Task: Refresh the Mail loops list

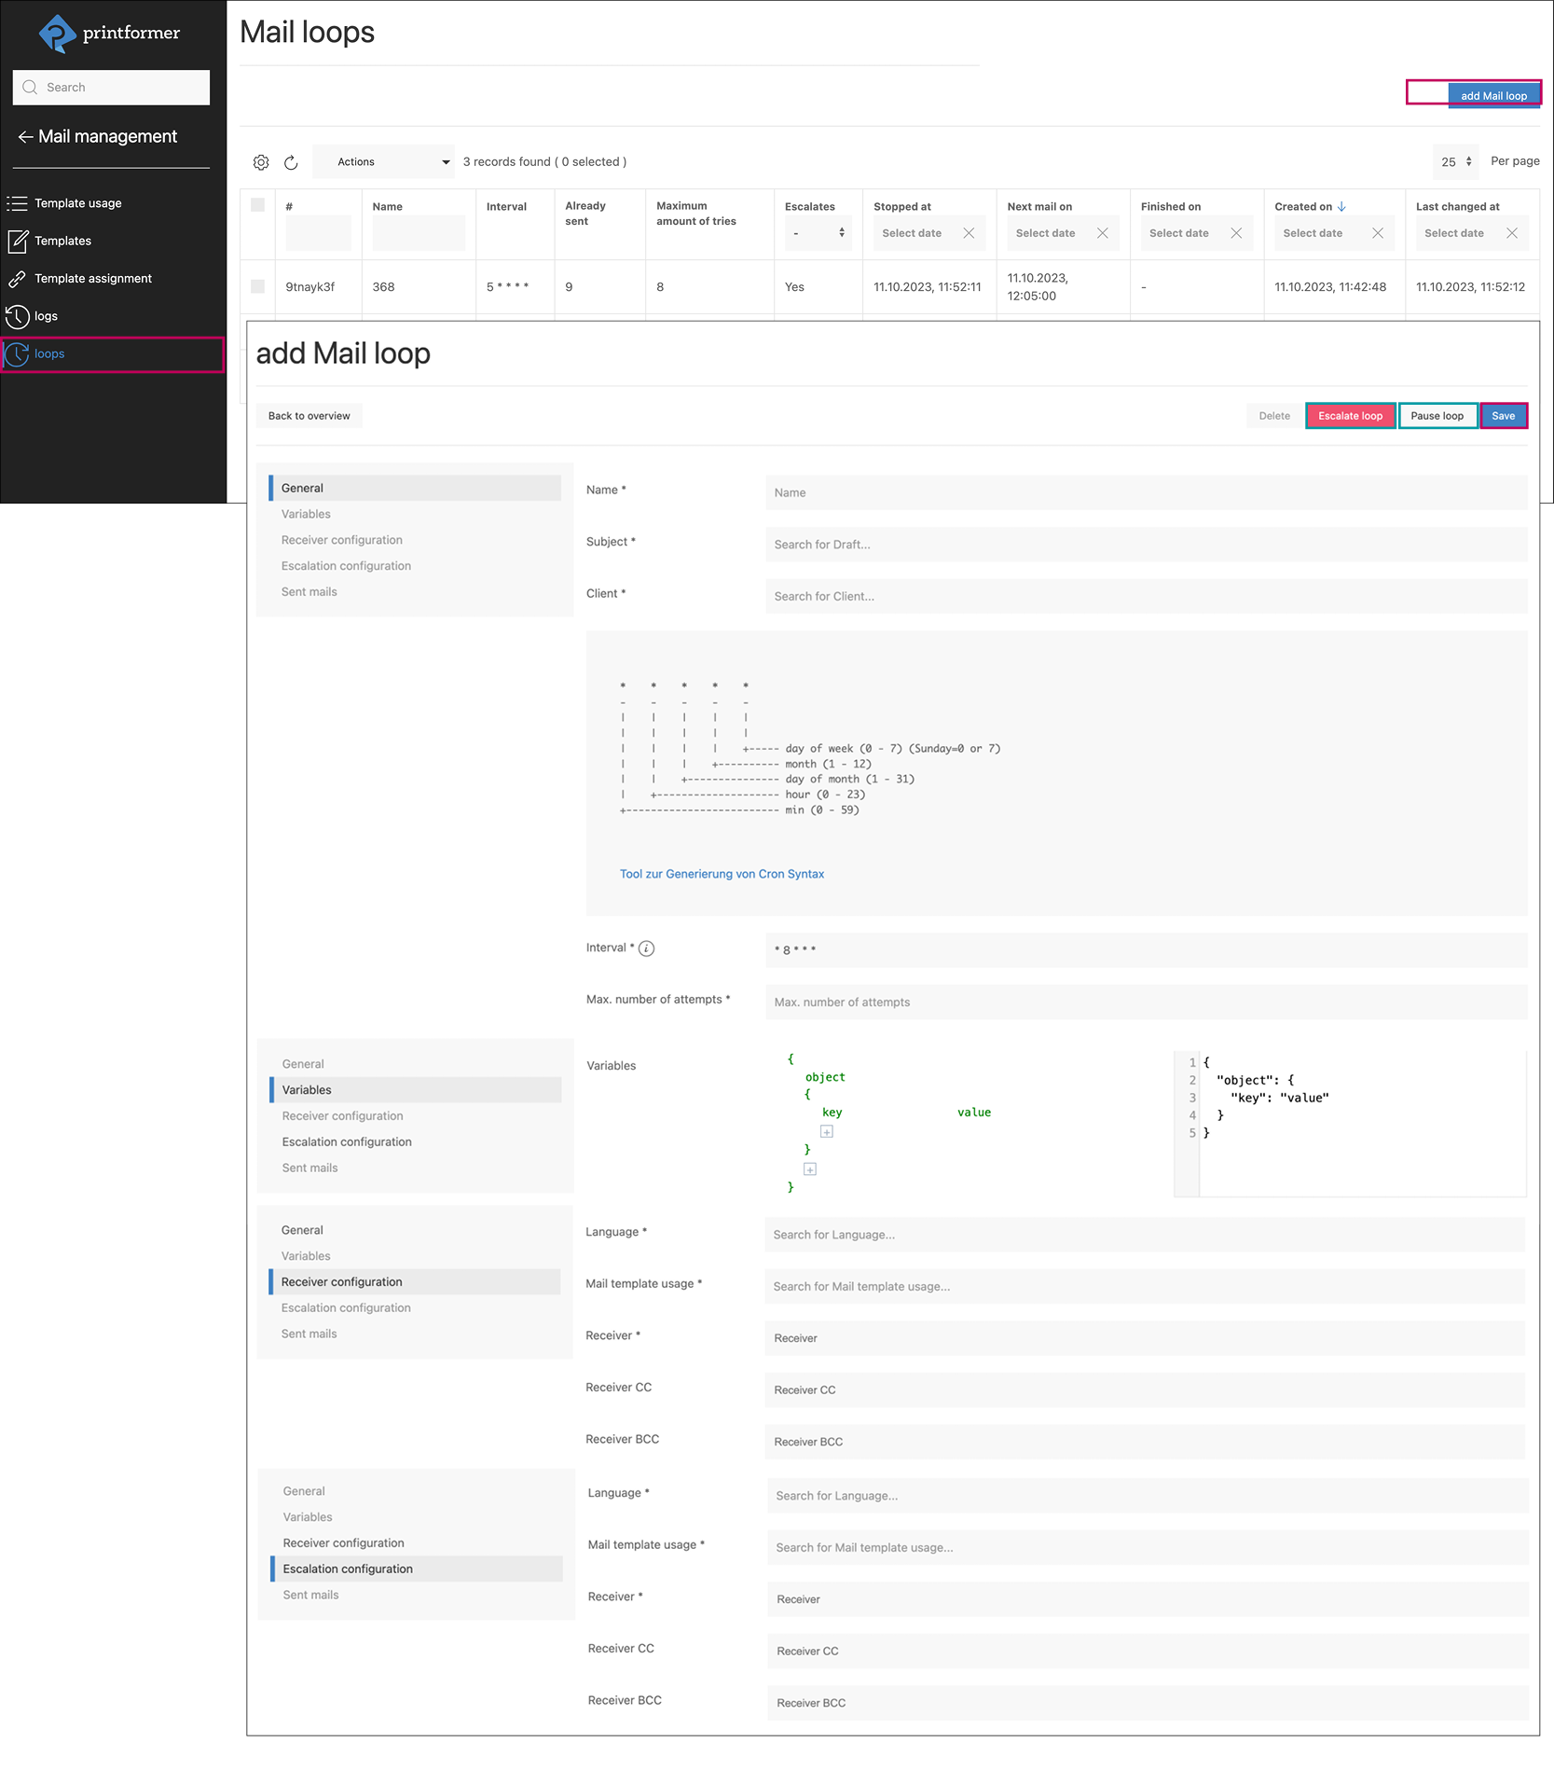Action: pyautogui.click(x=292, y=161)
